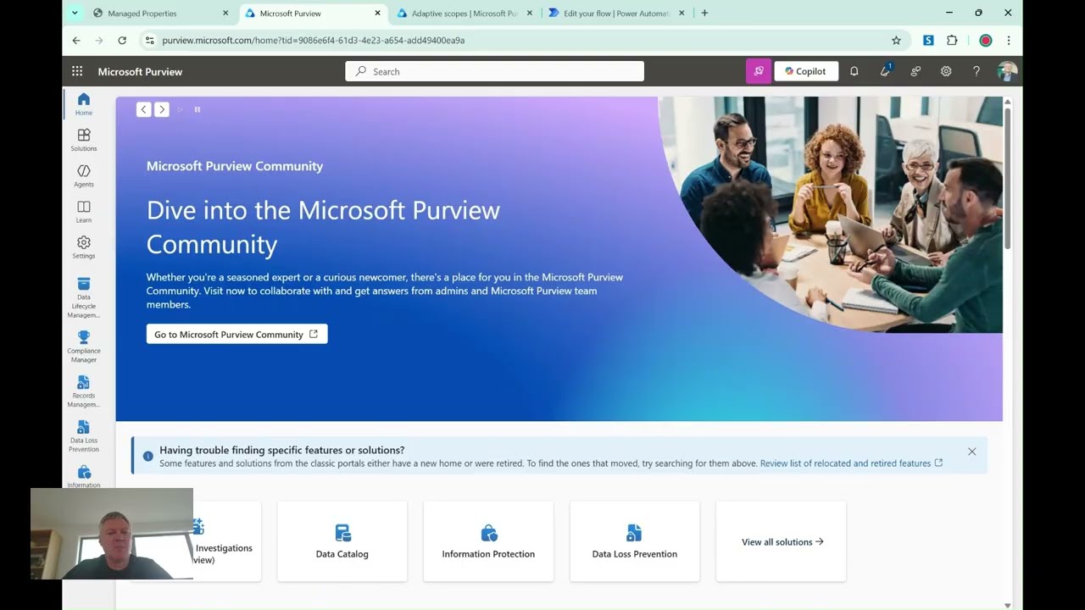
Task: Click View all solutions
Action: tap(782, 541)
